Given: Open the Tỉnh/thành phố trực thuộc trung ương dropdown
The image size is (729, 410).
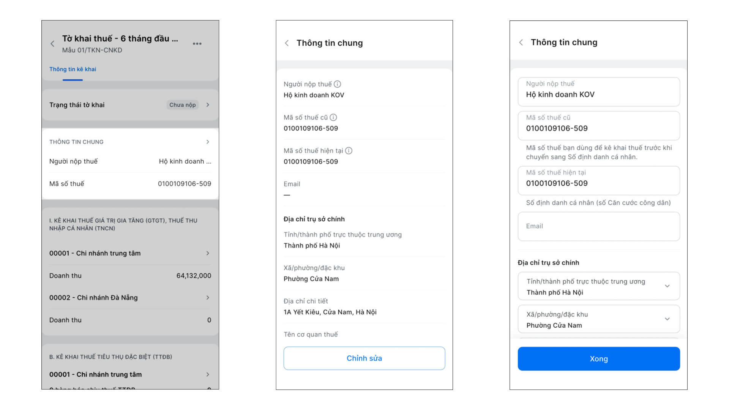Looking at the screenshot, I should (599, 286).
